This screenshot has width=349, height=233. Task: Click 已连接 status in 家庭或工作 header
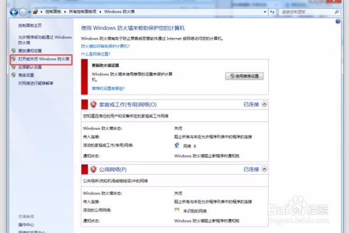pos(251,104)
